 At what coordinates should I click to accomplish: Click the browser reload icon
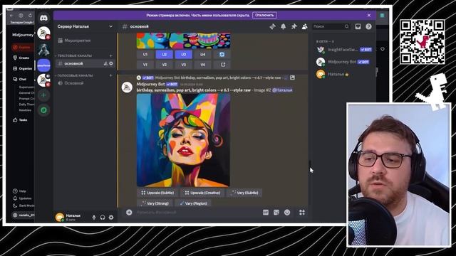click(30, 16)
